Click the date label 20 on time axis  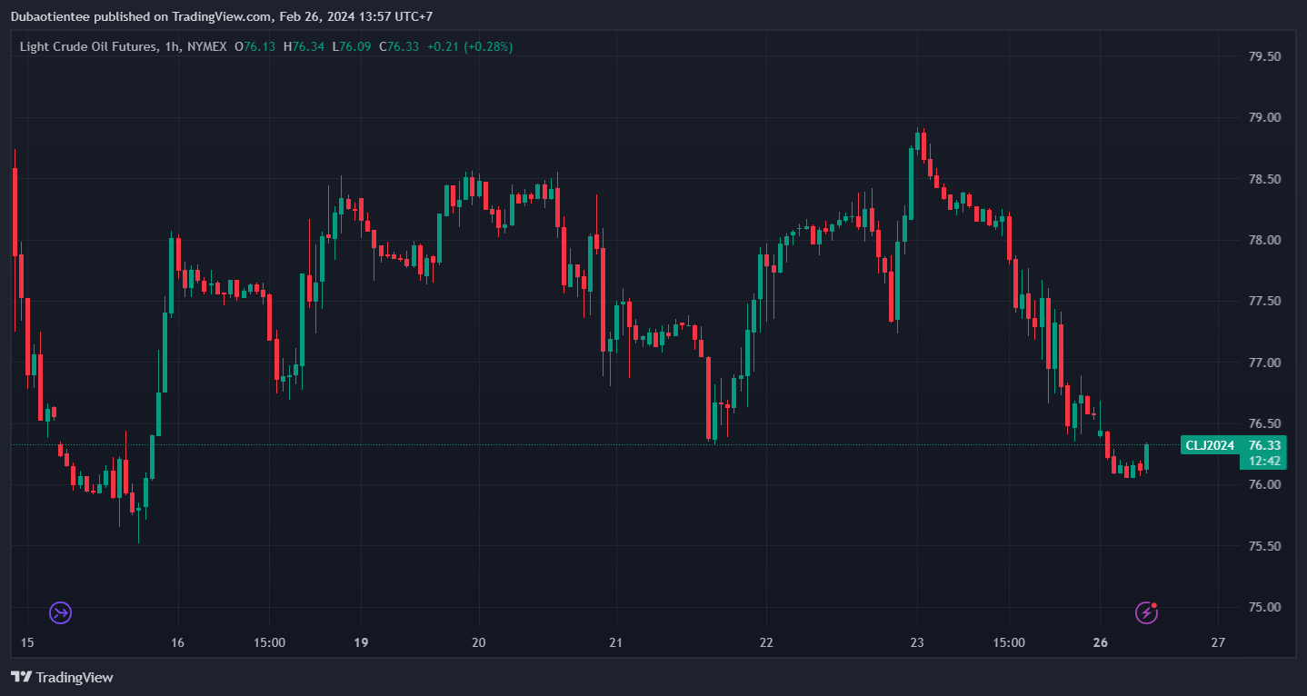[x=479, y=642]
